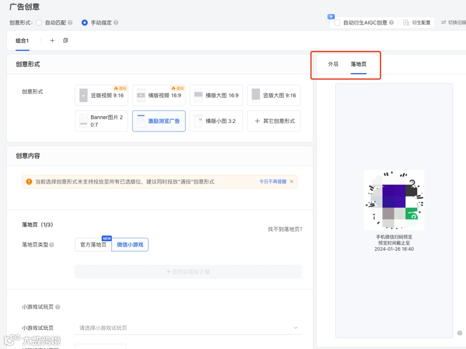Click Banner图片 thumbnail icon
Screen dimensions: 466x349
[84, 121]
